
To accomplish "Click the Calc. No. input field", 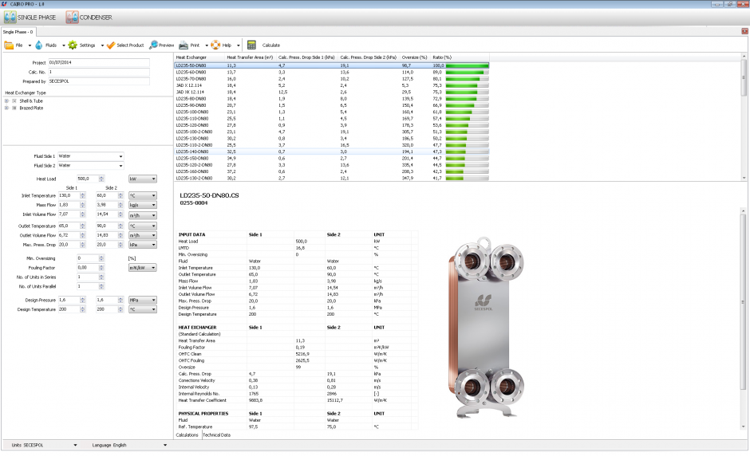I will [x=98, y=72].
